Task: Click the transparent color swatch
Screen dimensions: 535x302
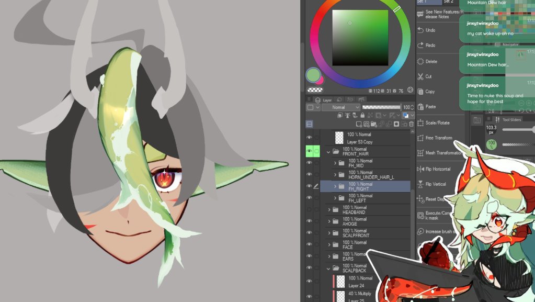Action: (315, 90)
